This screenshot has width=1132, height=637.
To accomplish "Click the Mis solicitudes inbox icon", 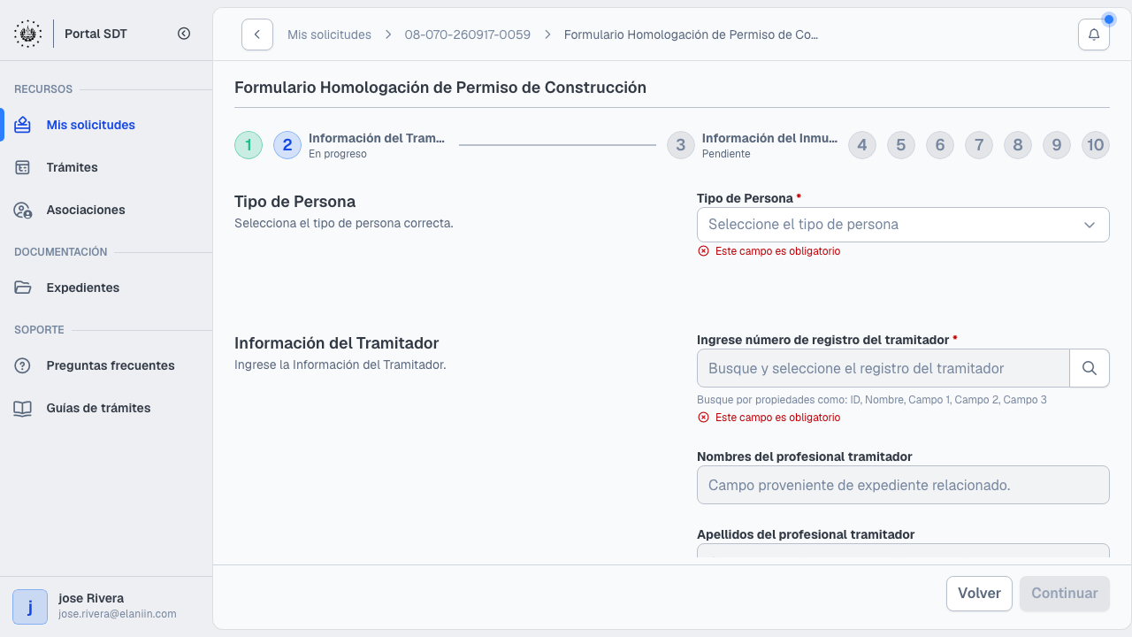I will coord(23,125).
